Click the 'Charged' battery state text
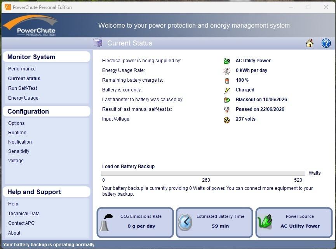The width and height of the screenshot is (336, 249). tap(245, 90)
